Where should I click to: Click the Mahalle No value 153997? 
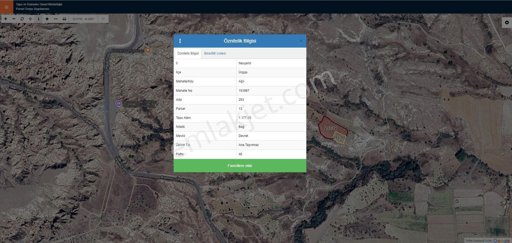(244, 91)
